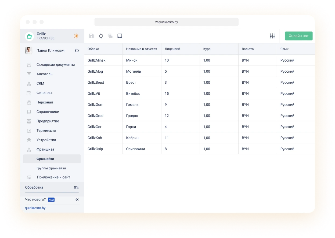The image size is (335, 238).
Task: Expand Складские документы in the sidebar
Action: point(56,65)
